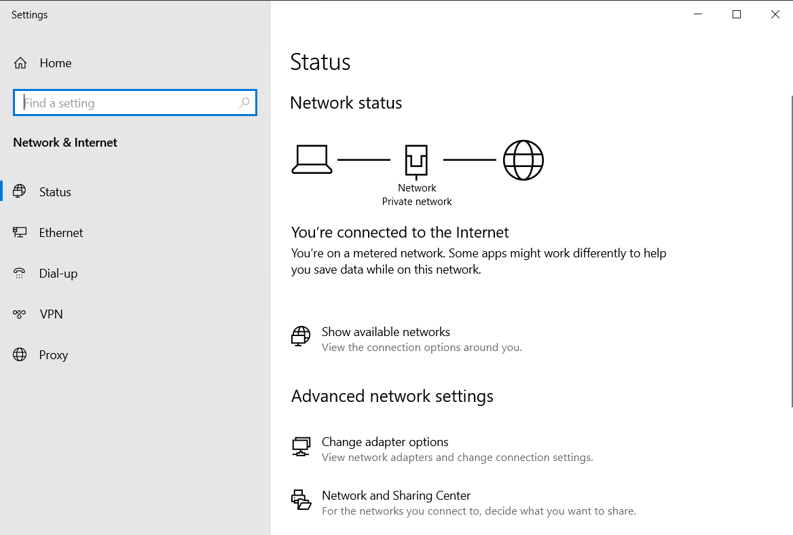This screenshot has width=793, height=535.
Task: Click the Proxy globe icon
Action: coord(20,354)
